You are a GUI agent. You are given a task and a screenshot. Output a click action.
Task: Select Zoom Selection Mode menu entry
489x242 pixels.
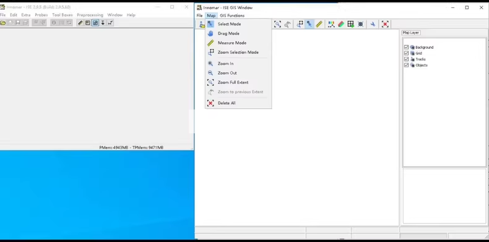tap(238, 52)
